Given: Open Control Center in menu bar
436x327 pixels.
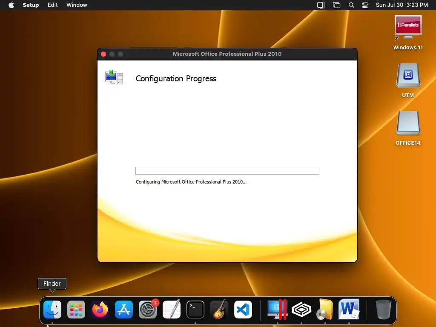Looking at the screenshot, I should (365, 5).
